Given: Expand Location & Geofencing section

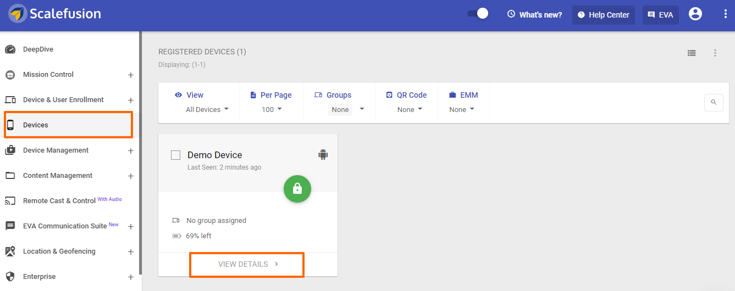Looking at the screenshot, I should coord(131,252).
